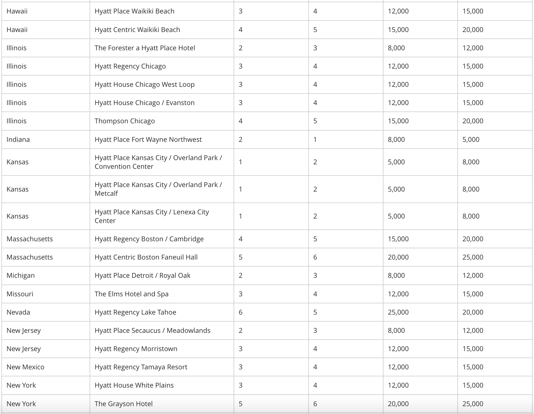Select the Michigan state cell

(x=46, y=276)
